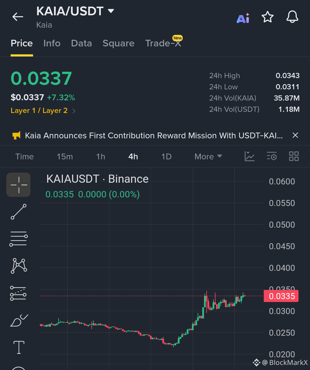Viewport: 310px width, 370px height.
Task: Set a price alert bell
Action: 292,17
